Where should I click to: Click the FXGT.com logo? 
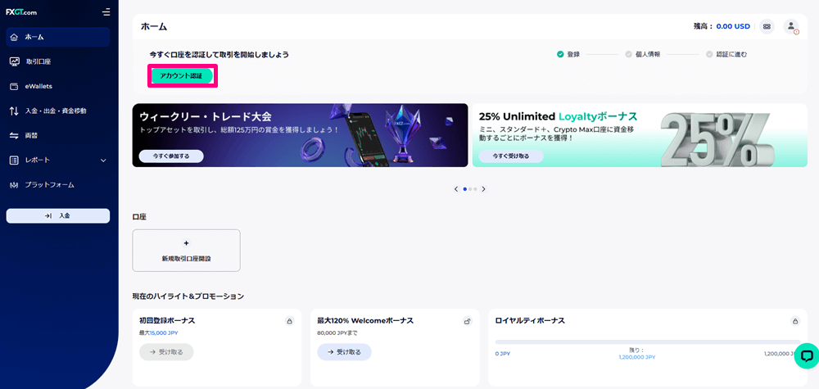[x=21, y=12]
